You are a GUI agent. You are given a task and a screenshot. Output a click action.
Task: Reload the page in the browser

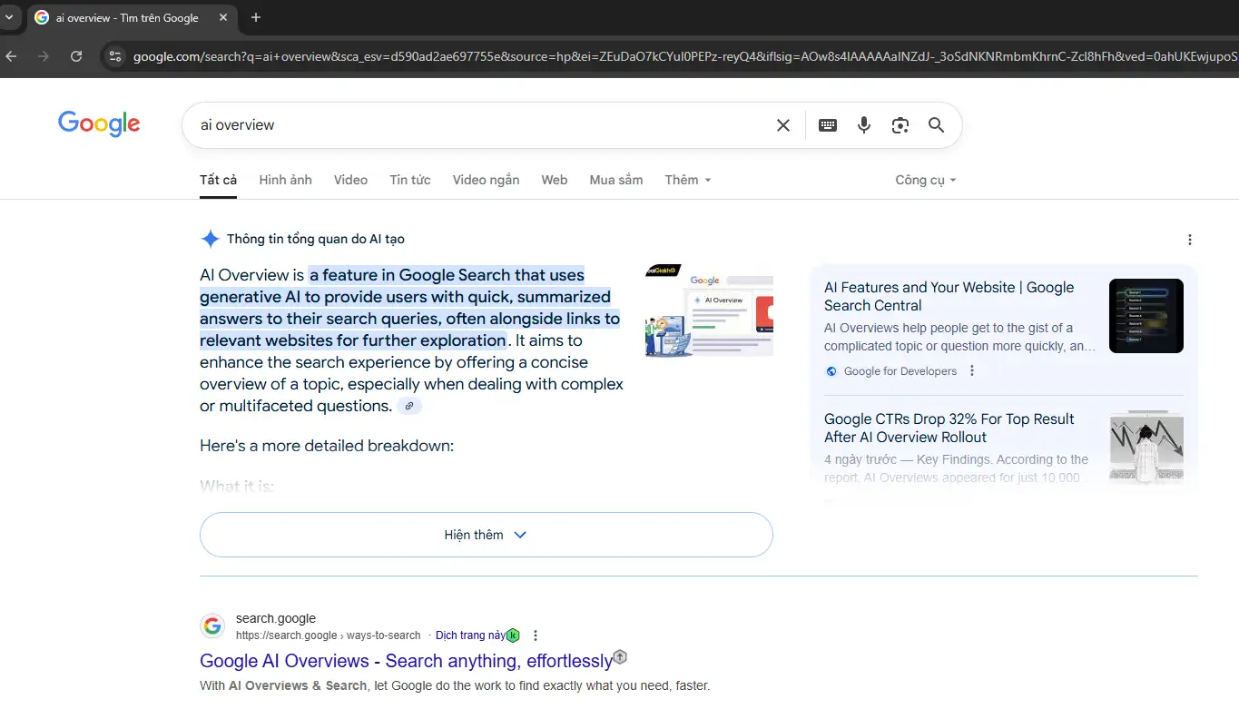(x=76, y=56)
